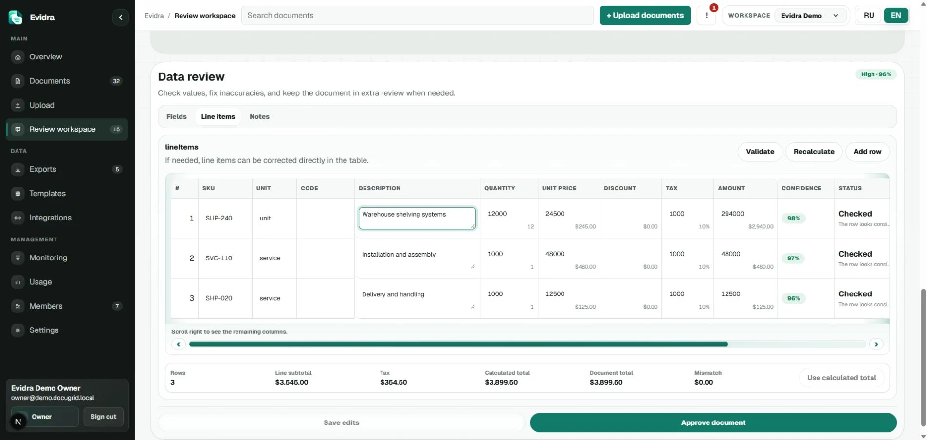
Task: Edit the Warehouse shelving systems description
Action: click(x=417, y=218)
